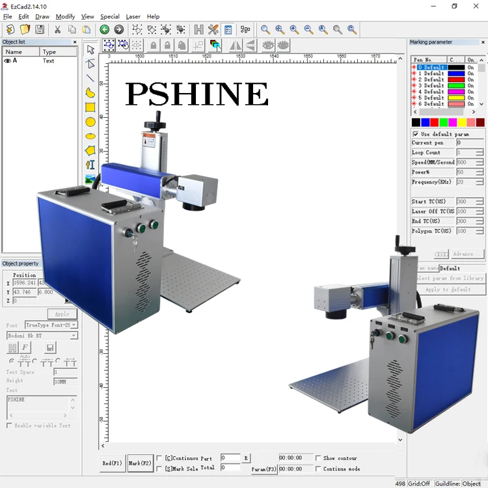Toggle Use default param checkbox
Screen dimensions: 488x488
tap(416, 134)
